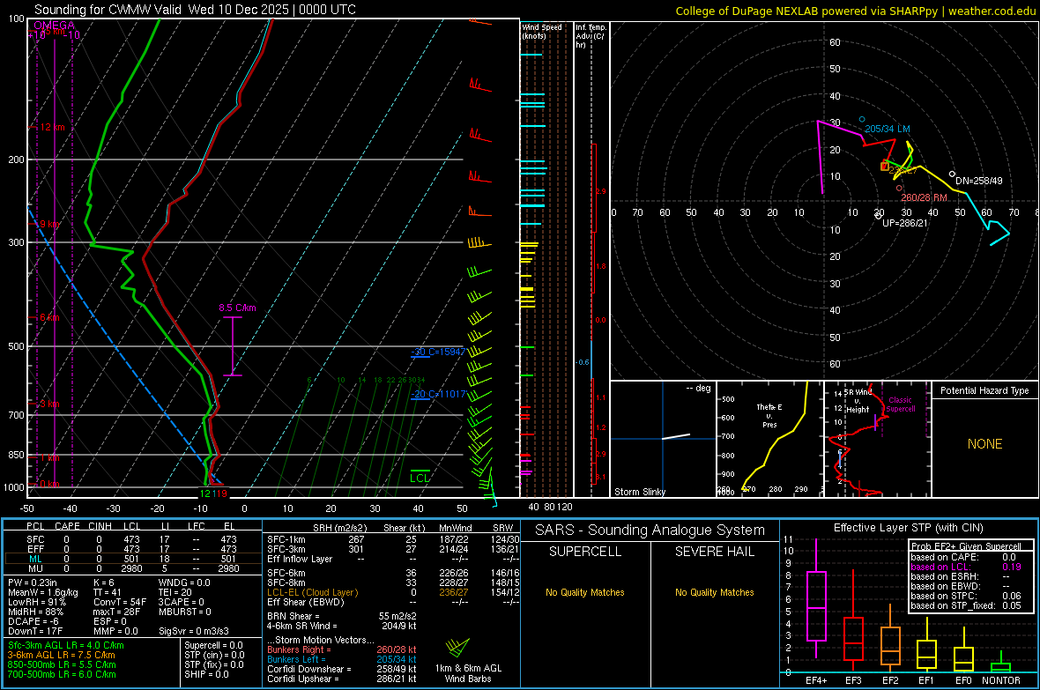Click the Sfc-3km AGL LR = 4.0 C/km line

[66, 645]
